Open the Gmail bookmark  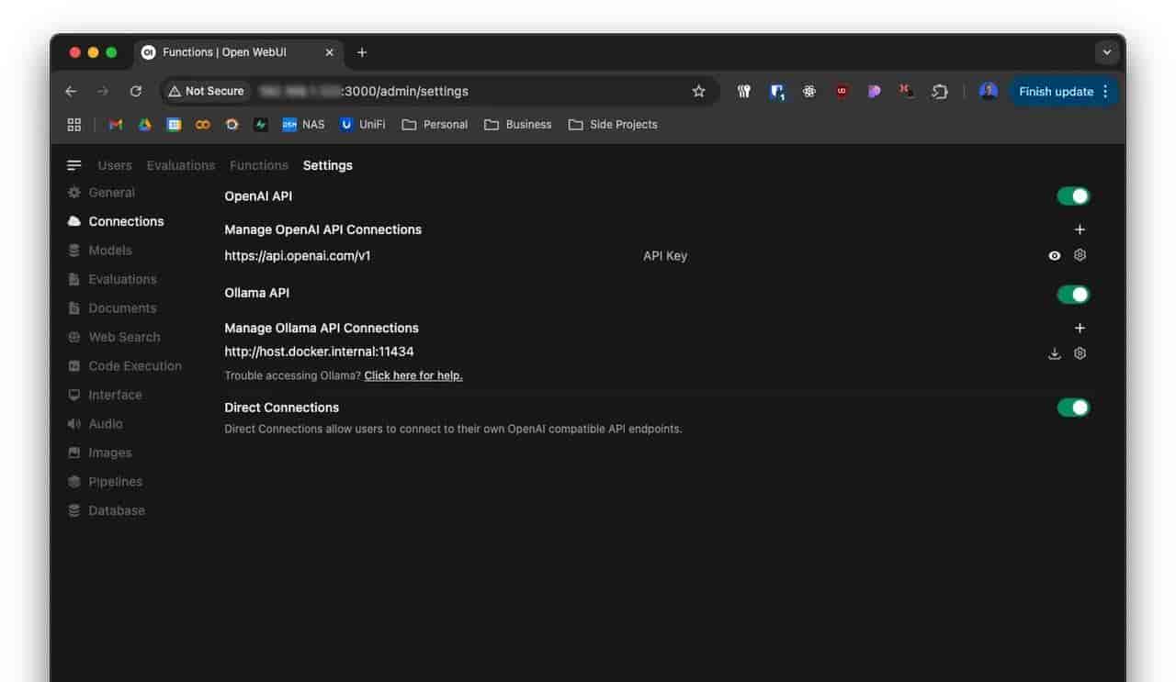coord(116,124)
